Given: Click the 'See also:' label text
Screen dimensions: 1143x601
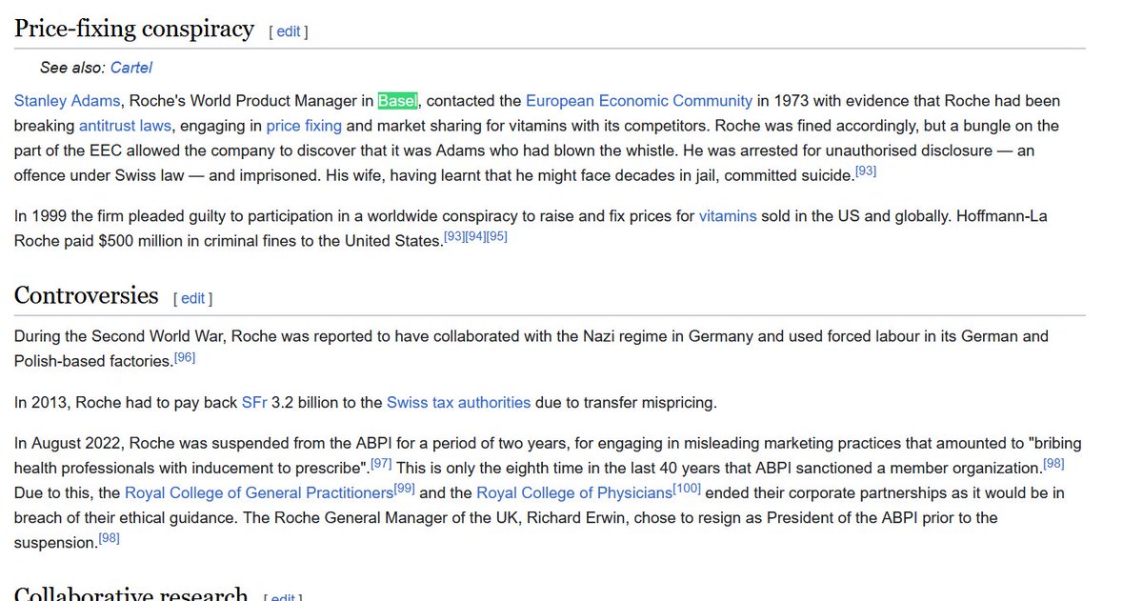Looking at the screenshot, I should coord(73,68).
